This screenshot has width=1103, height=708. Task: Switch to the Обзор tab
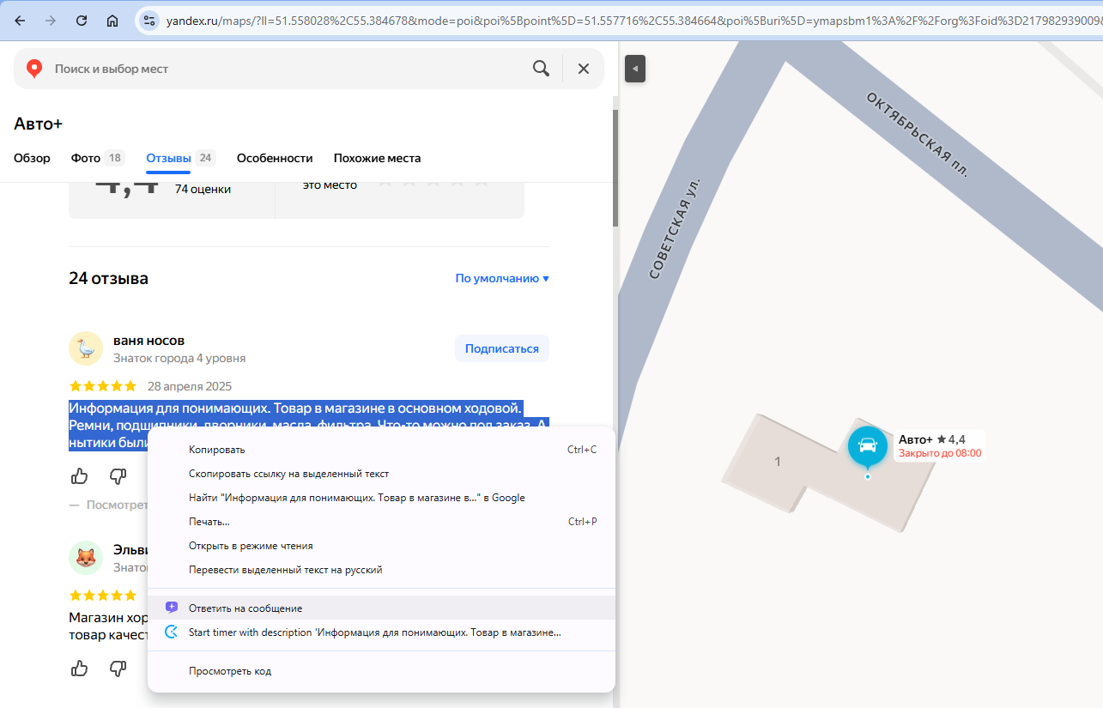point(32,158)
